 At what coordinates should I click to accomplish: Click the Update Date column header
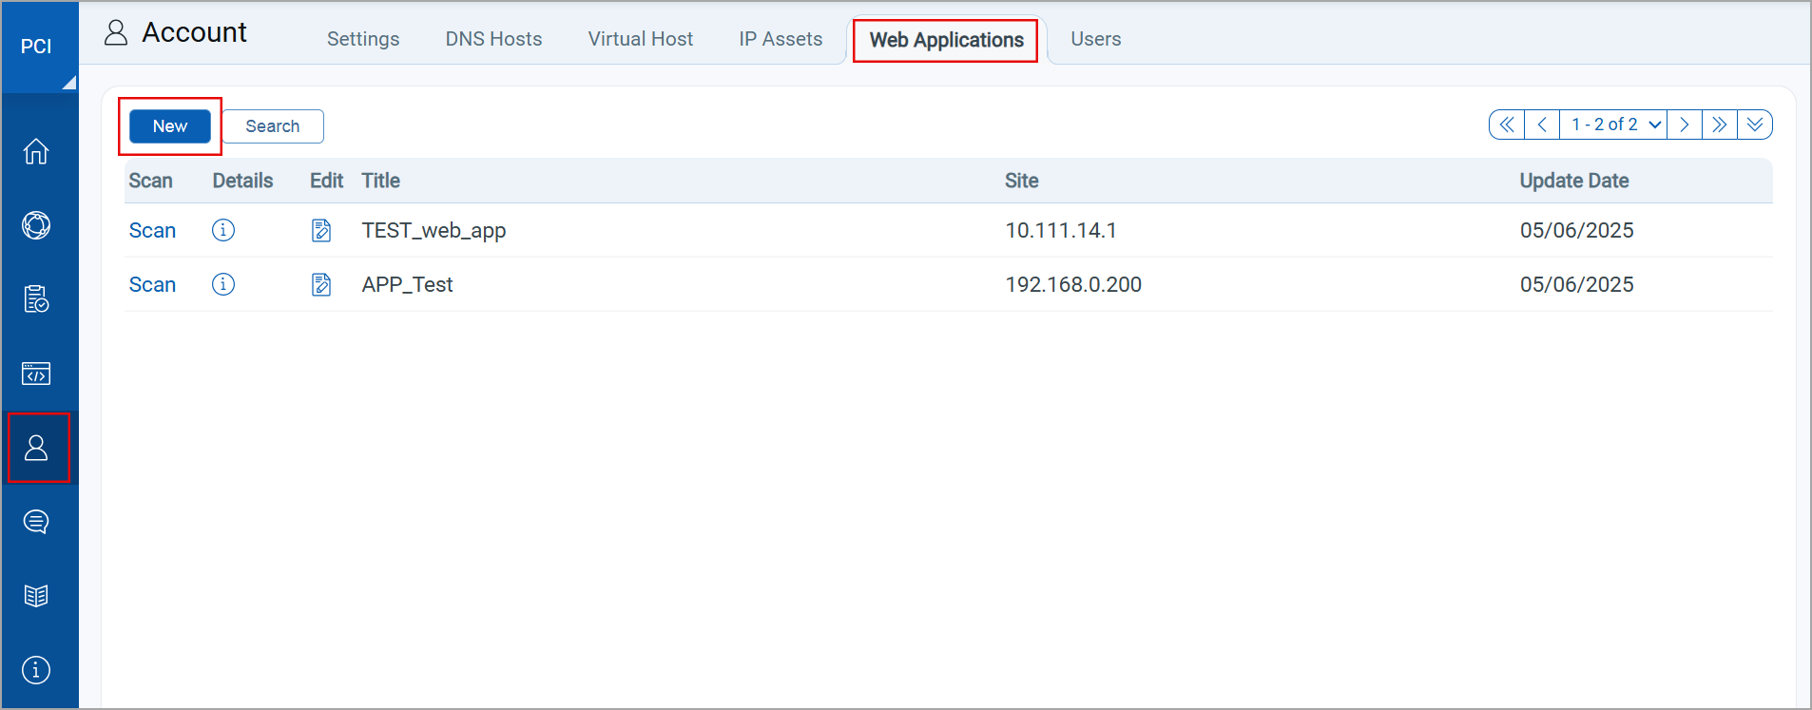1574,181
